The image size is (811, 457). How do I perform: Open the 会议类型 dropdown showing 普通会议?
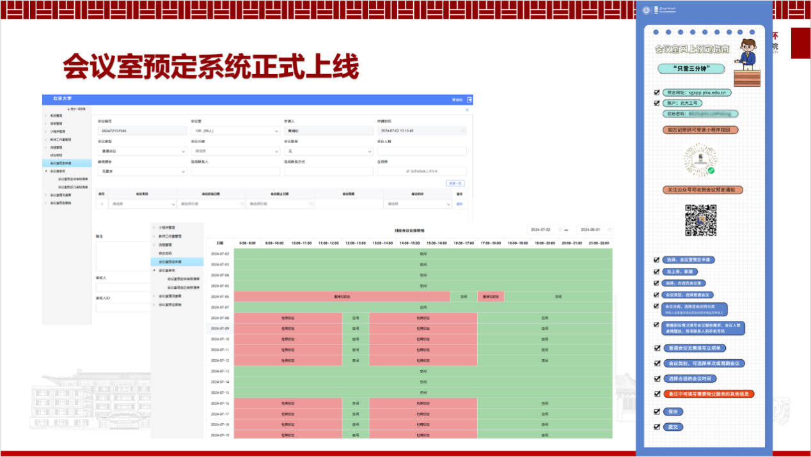[x=141, y=151]
